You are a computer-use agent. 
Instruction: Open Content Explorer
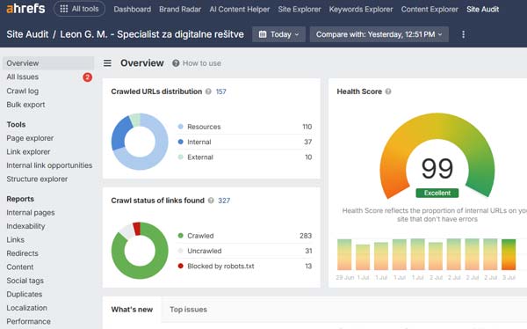(430, 9)
